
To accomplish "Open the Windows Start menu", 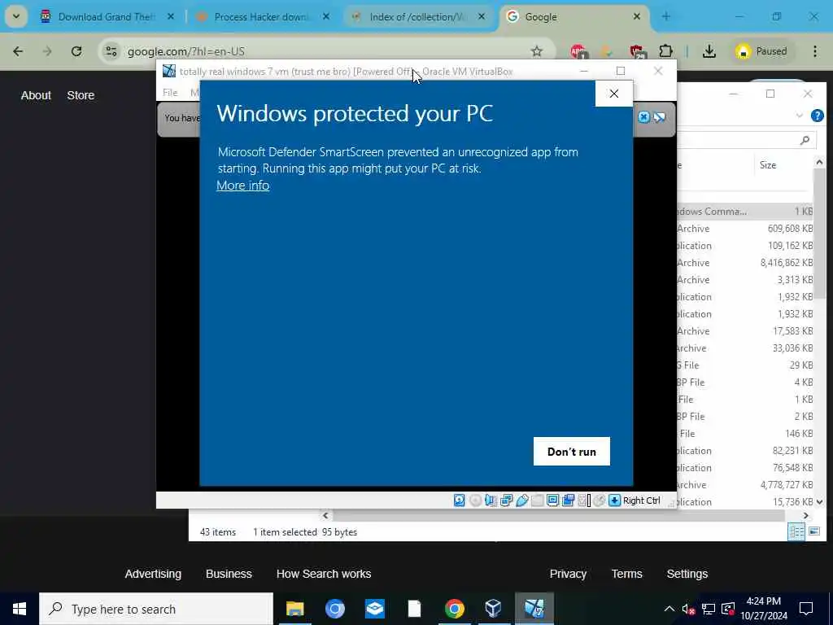I will [20, 609].
